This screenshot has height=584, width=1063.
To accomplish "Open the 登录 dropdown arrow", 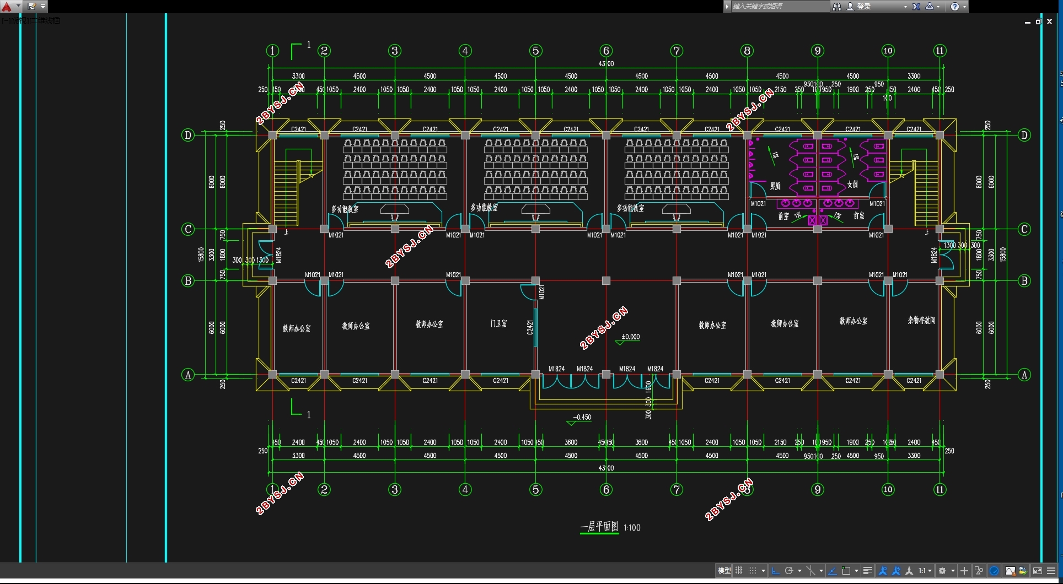I will (905, 7).
